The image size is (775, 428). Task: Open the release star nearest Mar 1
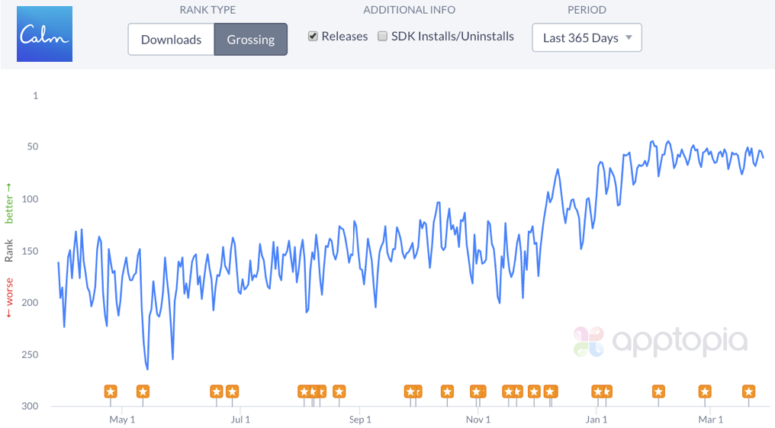point(706,392)
